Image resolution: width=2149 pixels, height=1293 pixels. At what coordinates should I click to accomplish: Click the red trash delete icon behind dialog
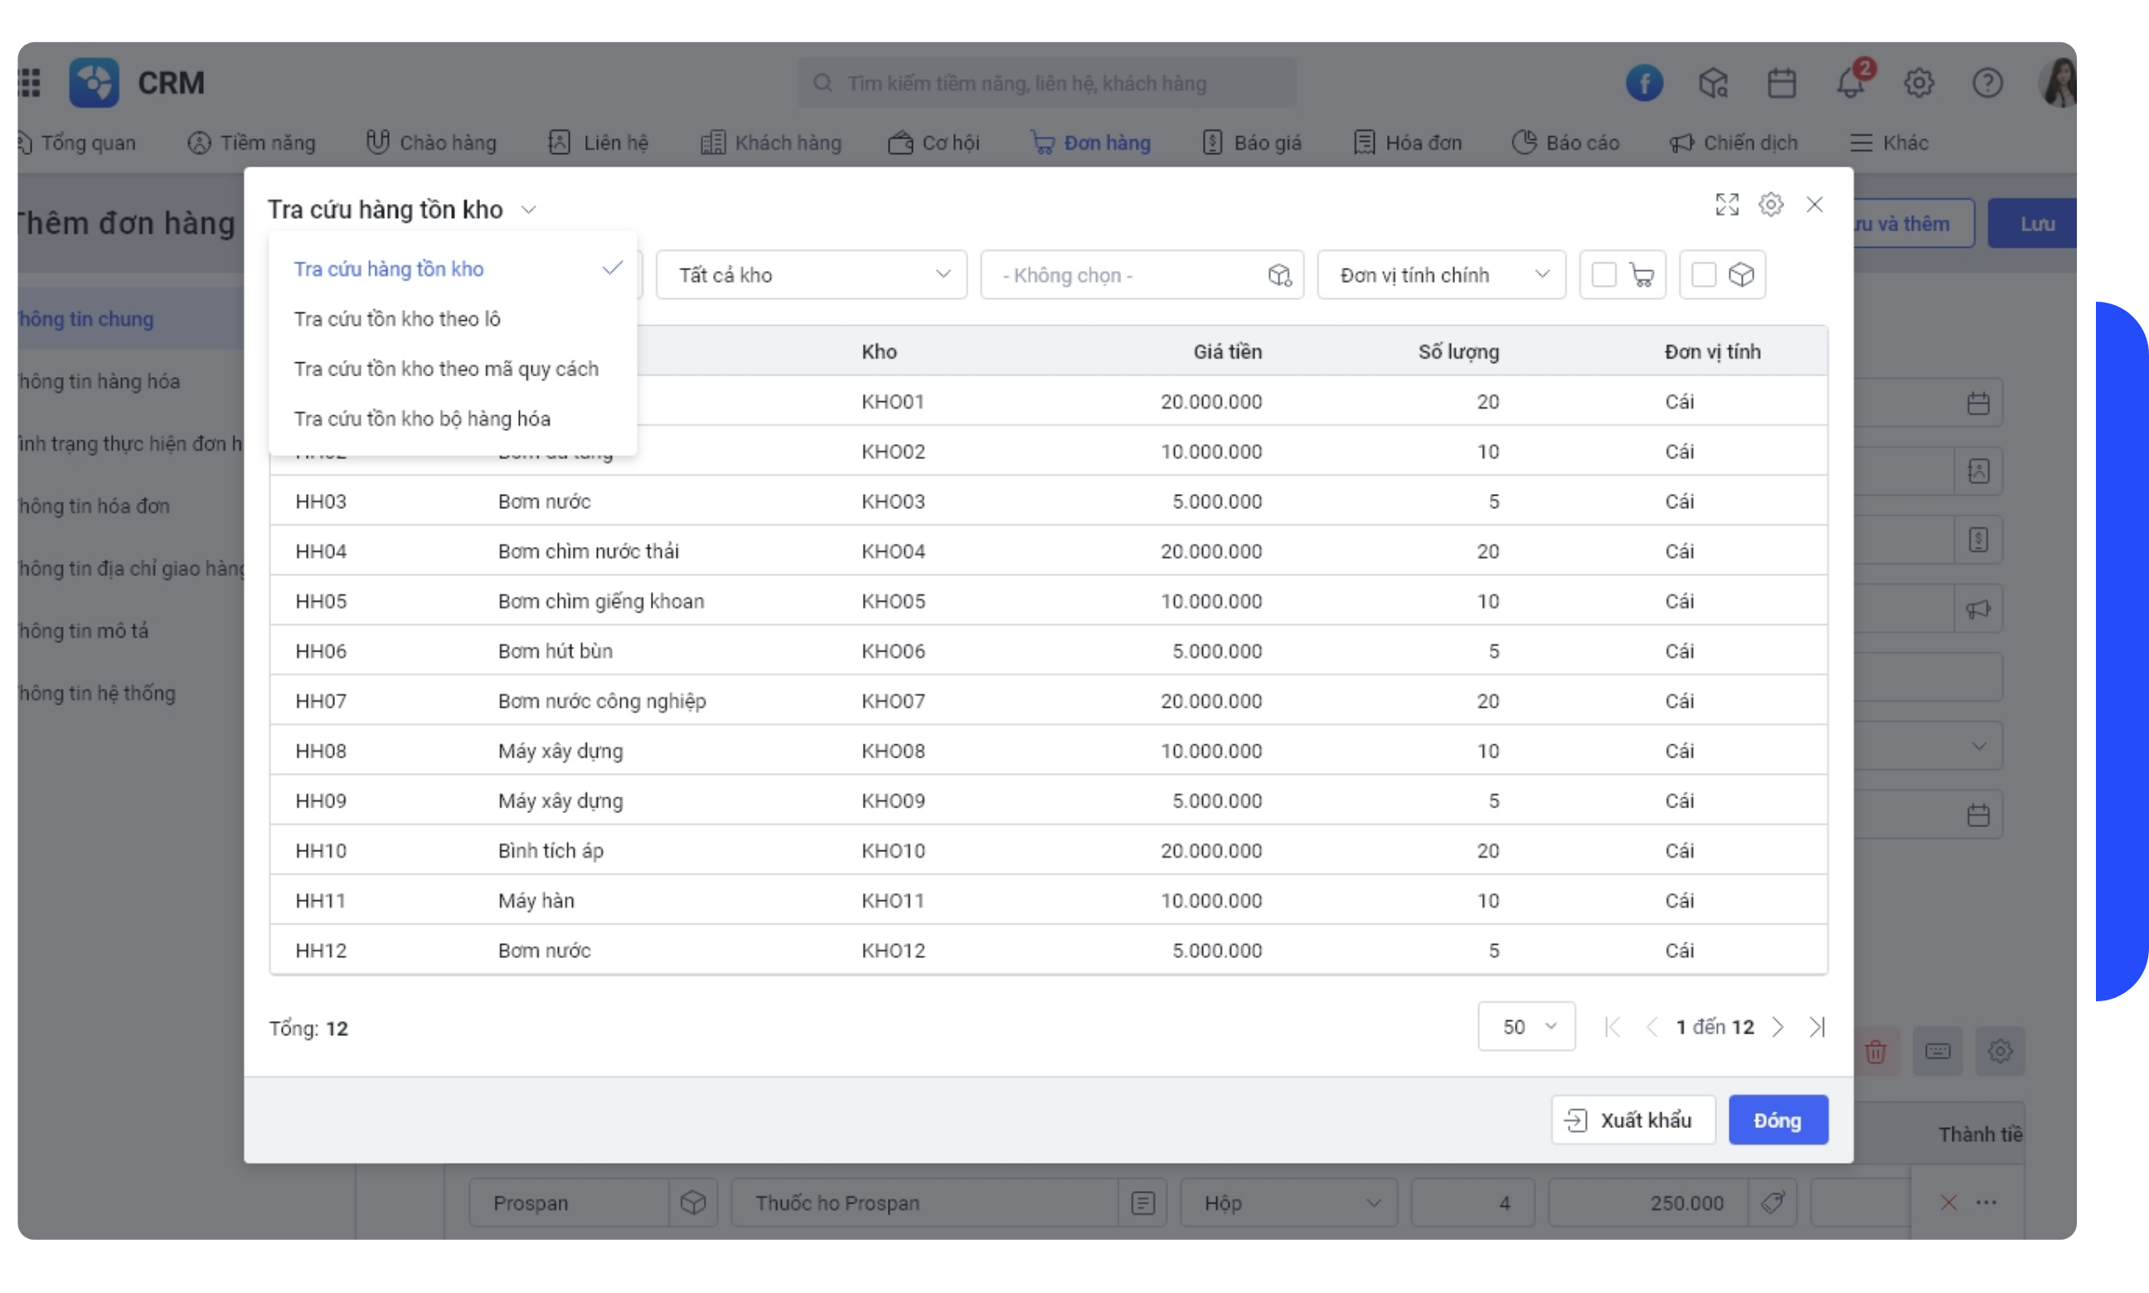pos(1875,1051)
